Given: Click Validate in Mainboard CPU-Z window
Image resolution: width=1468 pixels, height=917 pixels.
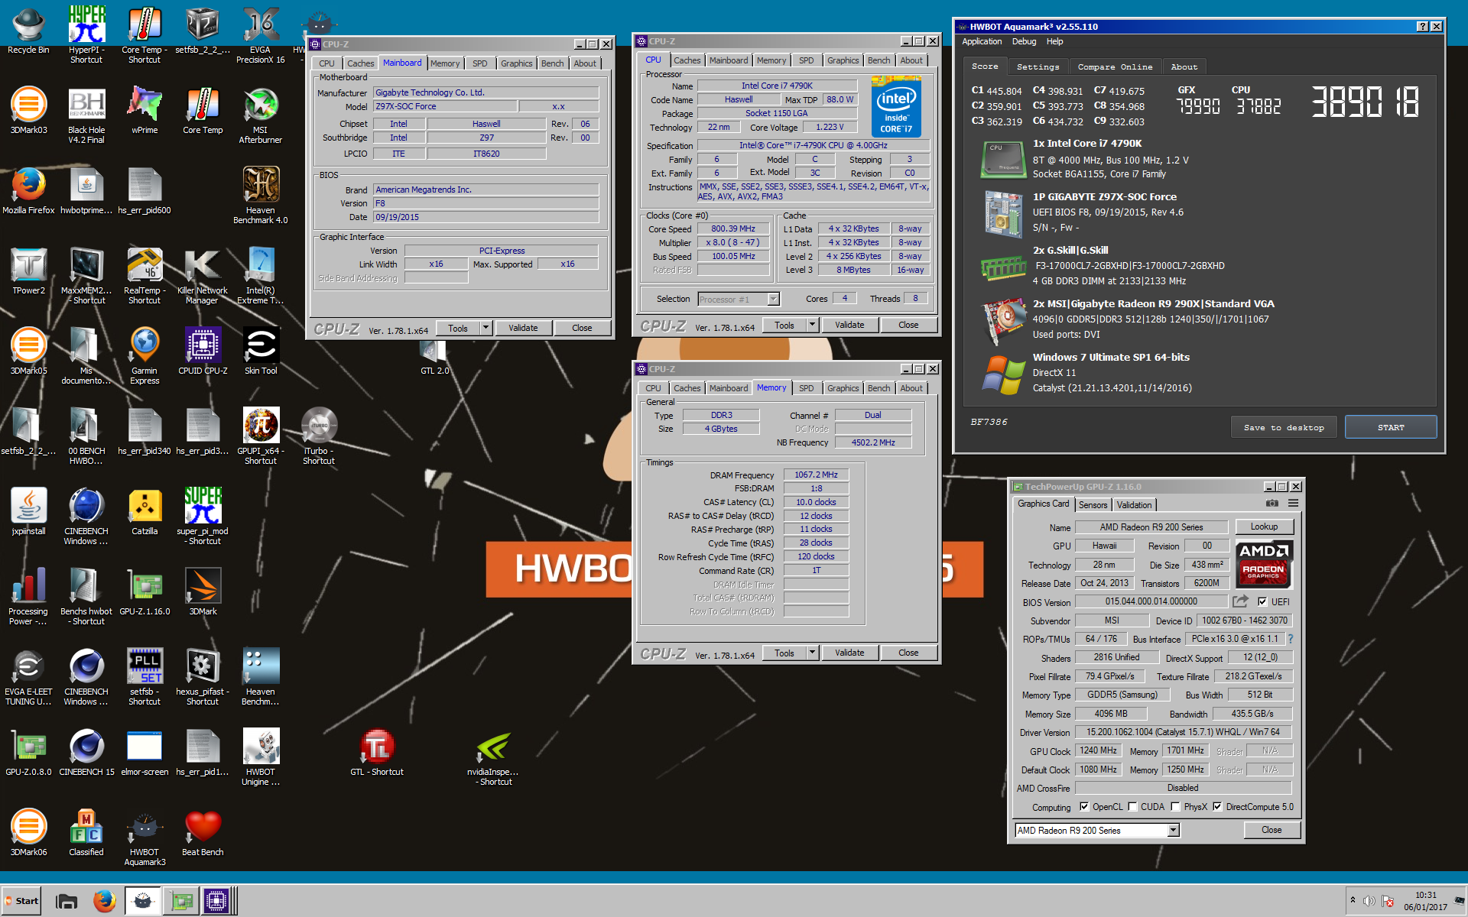Looking at the screenshot, I should point(523,328).
